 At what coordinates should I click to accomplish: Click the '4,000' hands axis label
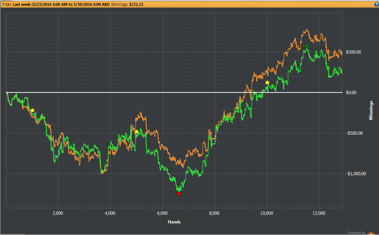coord(110,213)
